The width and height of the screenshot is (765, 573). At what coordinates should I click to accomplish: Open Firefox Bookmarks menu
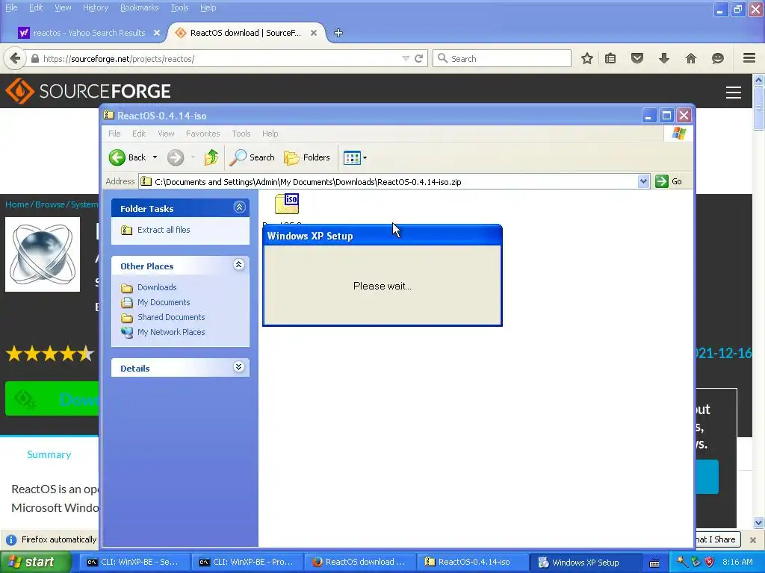click(x=139, y=7)
